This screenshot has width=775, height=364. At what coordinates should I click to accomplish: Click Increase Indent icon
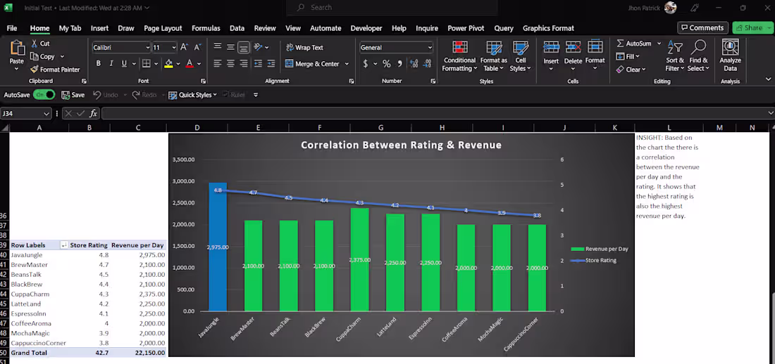(271, 64)
